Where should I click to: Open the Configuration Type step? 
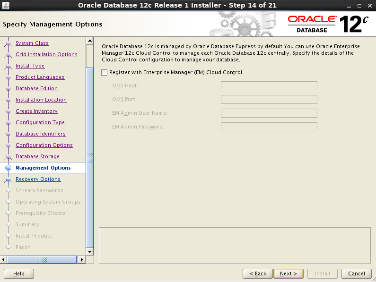point(40,122)
